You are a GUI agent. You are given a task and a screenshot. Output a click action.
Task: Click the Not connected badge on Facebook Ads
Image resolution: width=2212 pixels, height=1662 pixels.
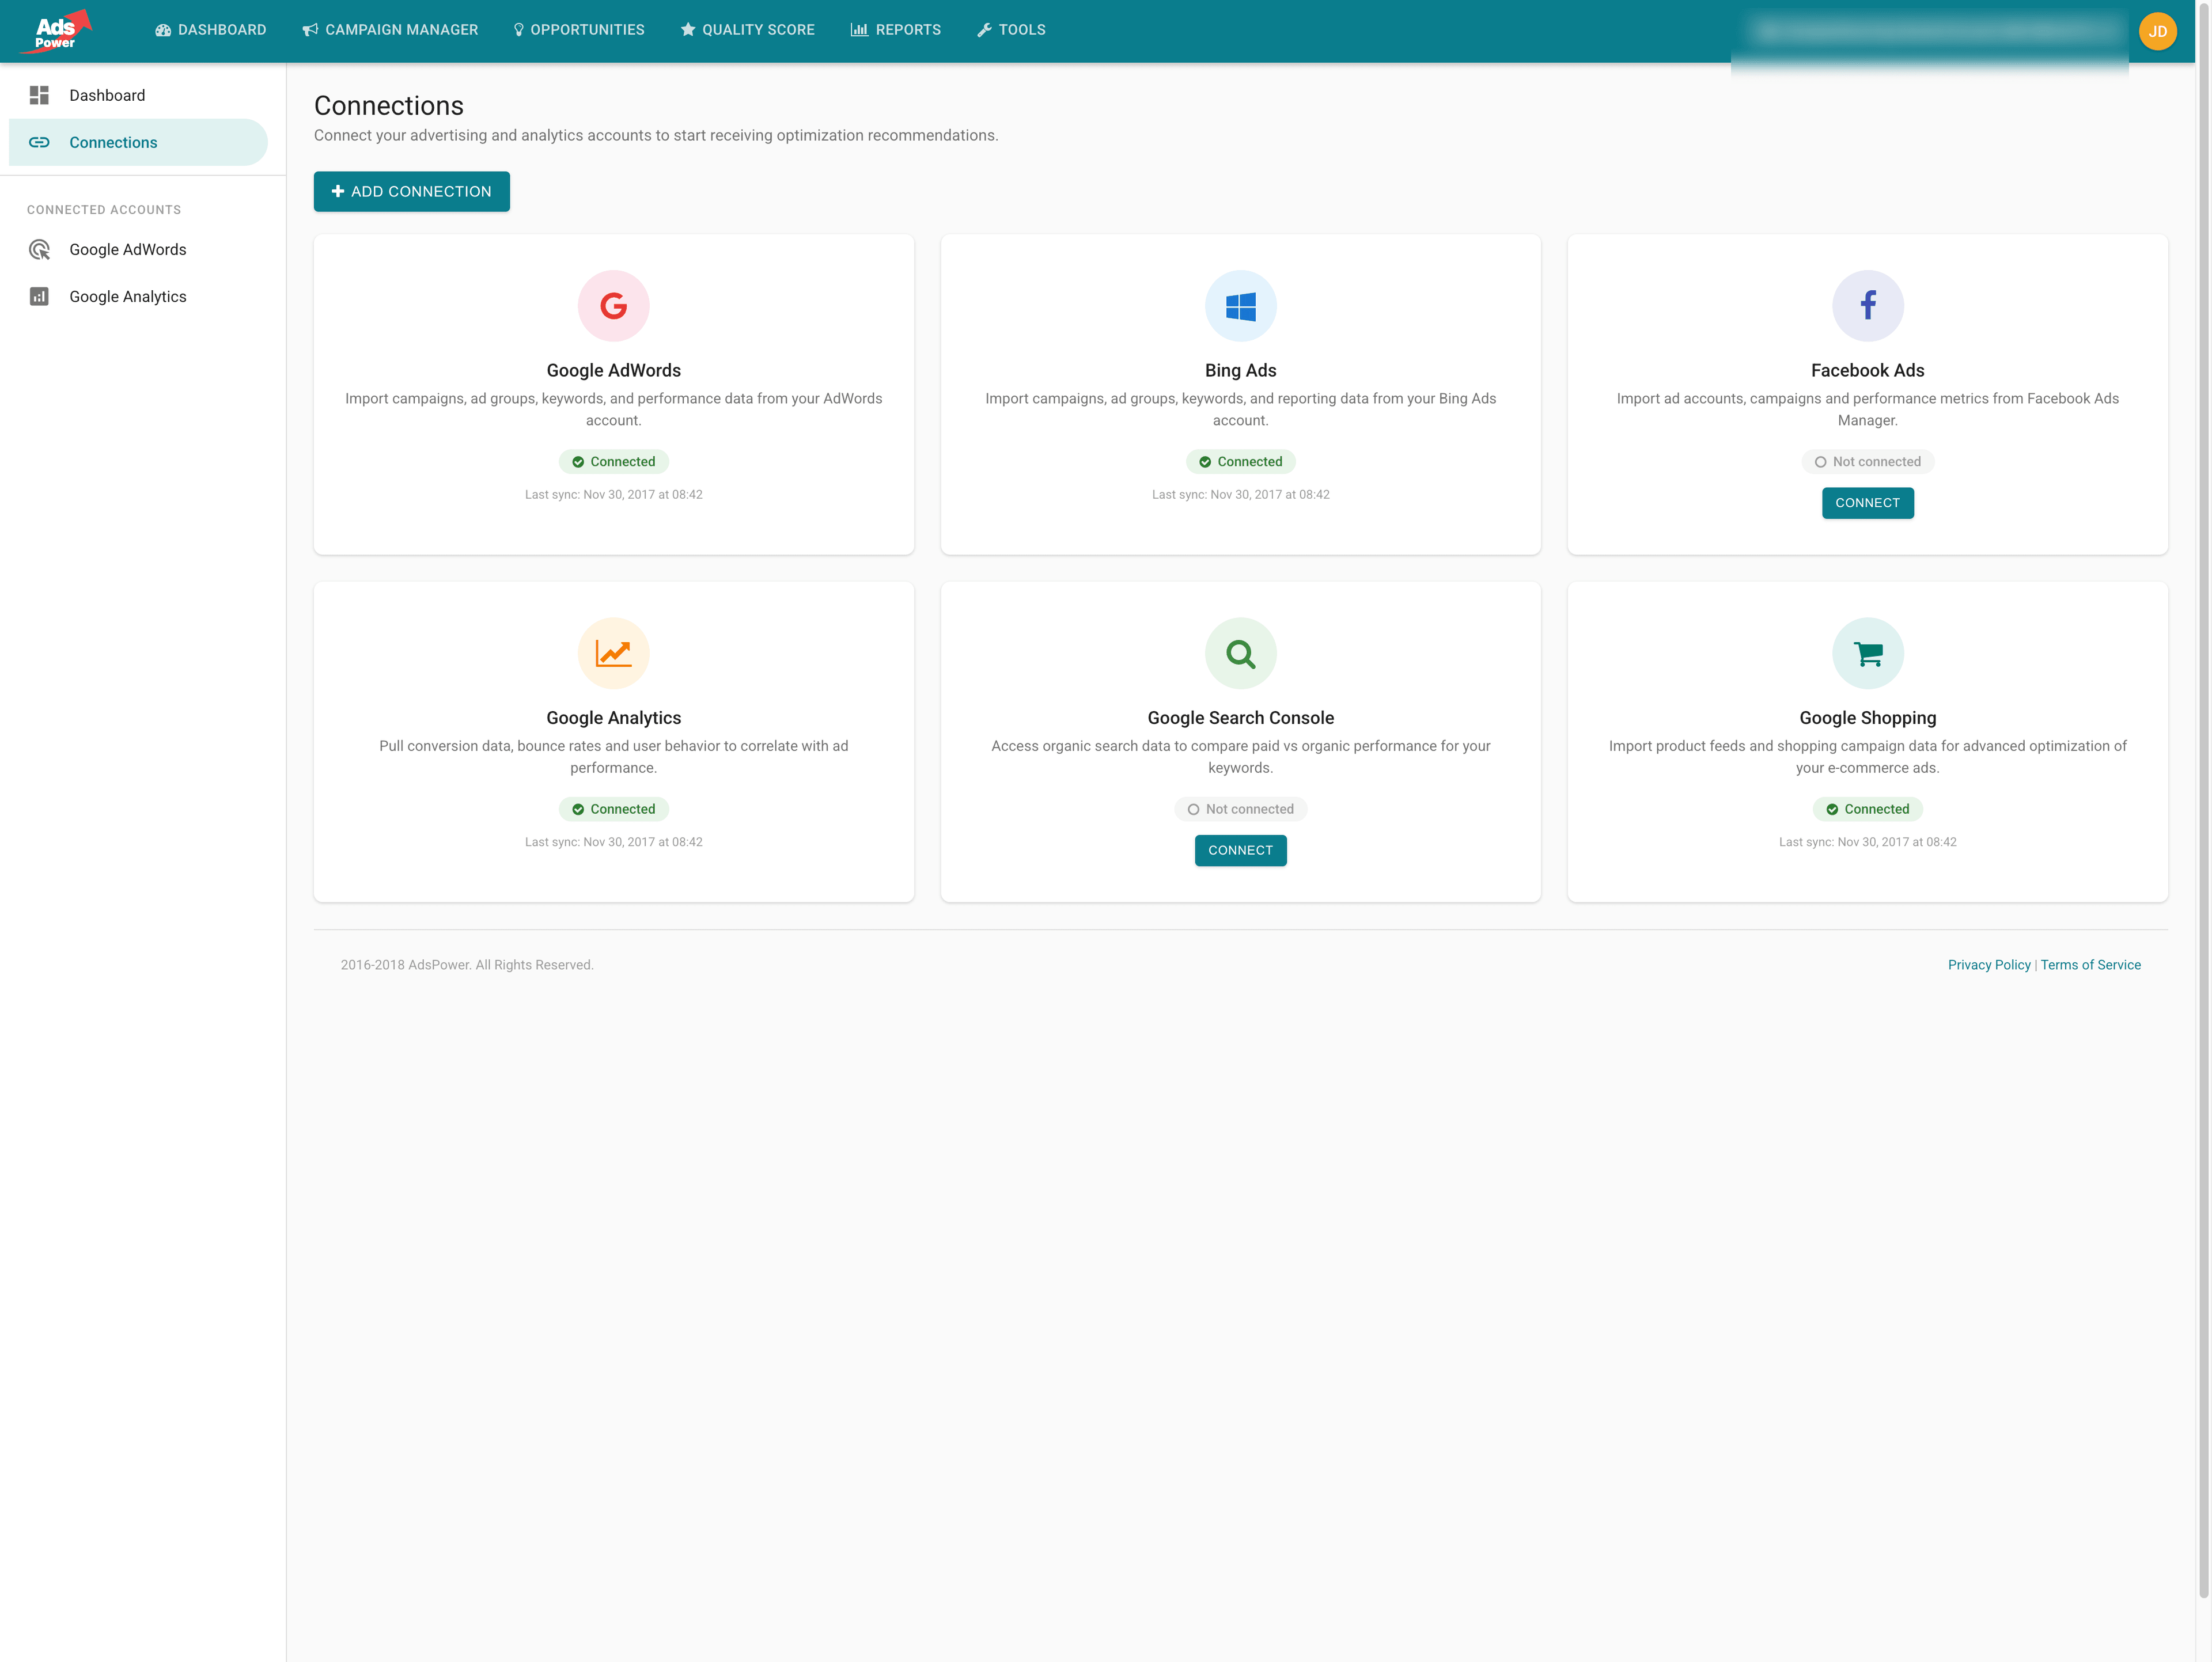tap(1867, 461)
